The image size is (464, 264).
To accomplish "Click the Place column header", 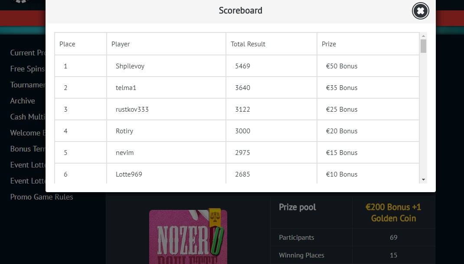I will (67, 44).
